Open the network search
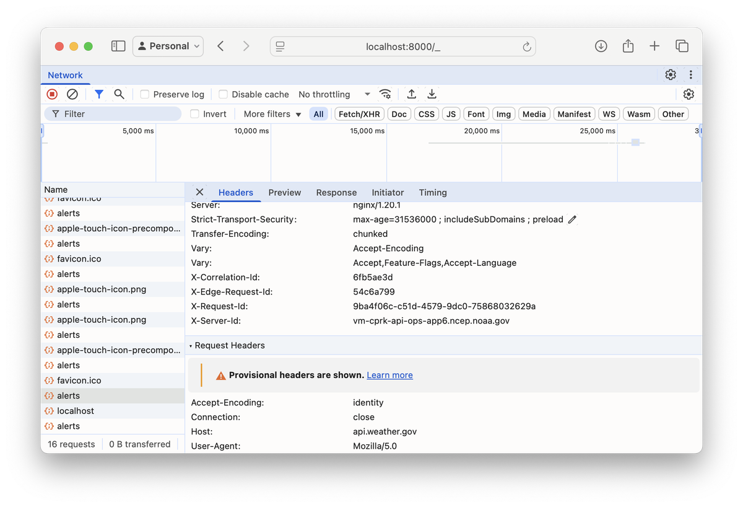Screen dimensions: 743x507 point(119,94)
